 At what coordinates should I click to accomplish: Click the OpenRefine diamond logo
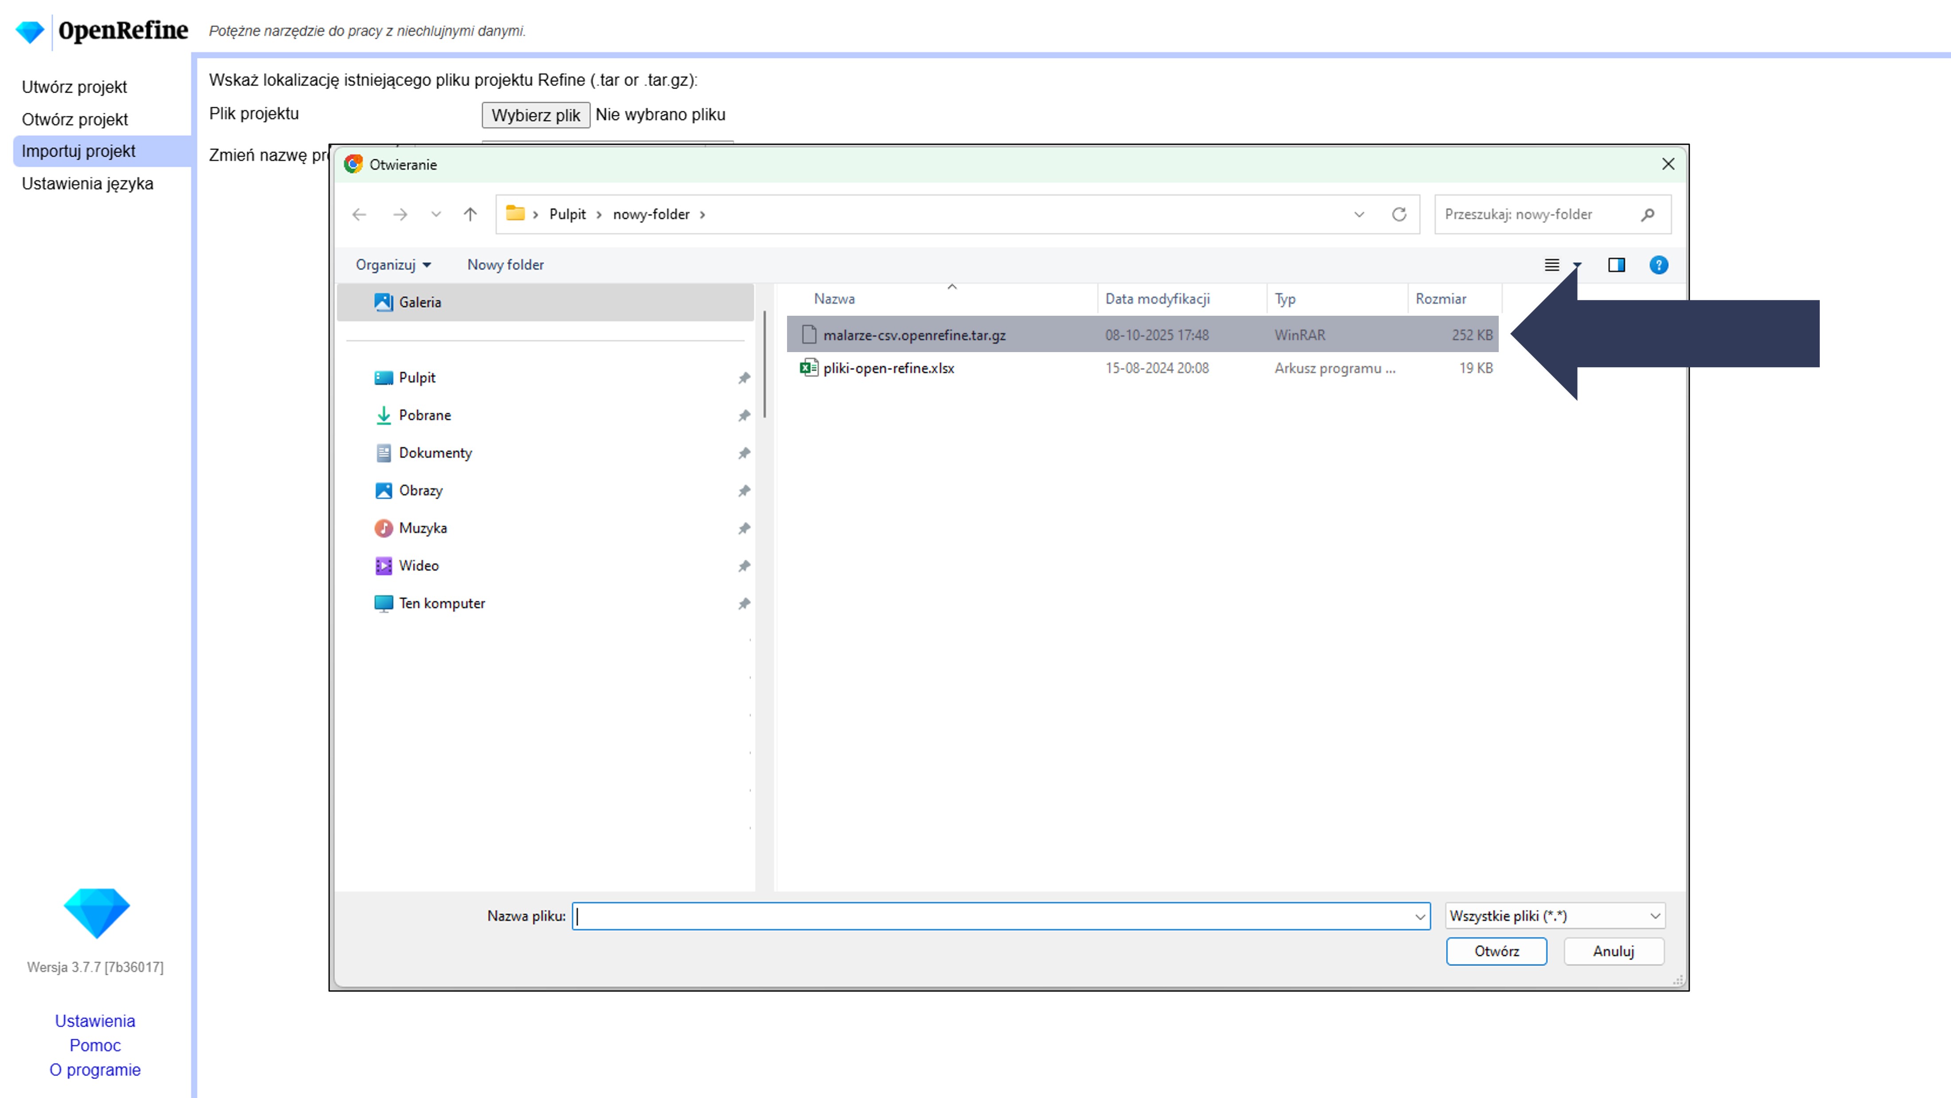pyautogui.click(x=30, y=31)
